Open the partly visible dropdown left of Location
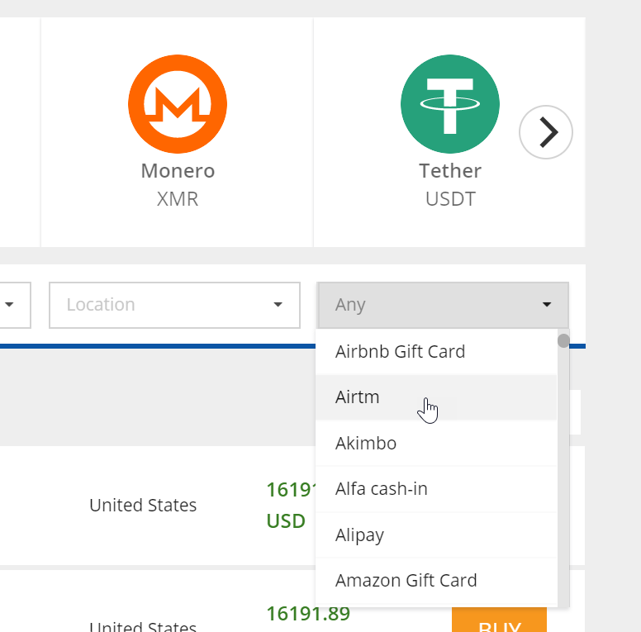 [x=15, y=305]
